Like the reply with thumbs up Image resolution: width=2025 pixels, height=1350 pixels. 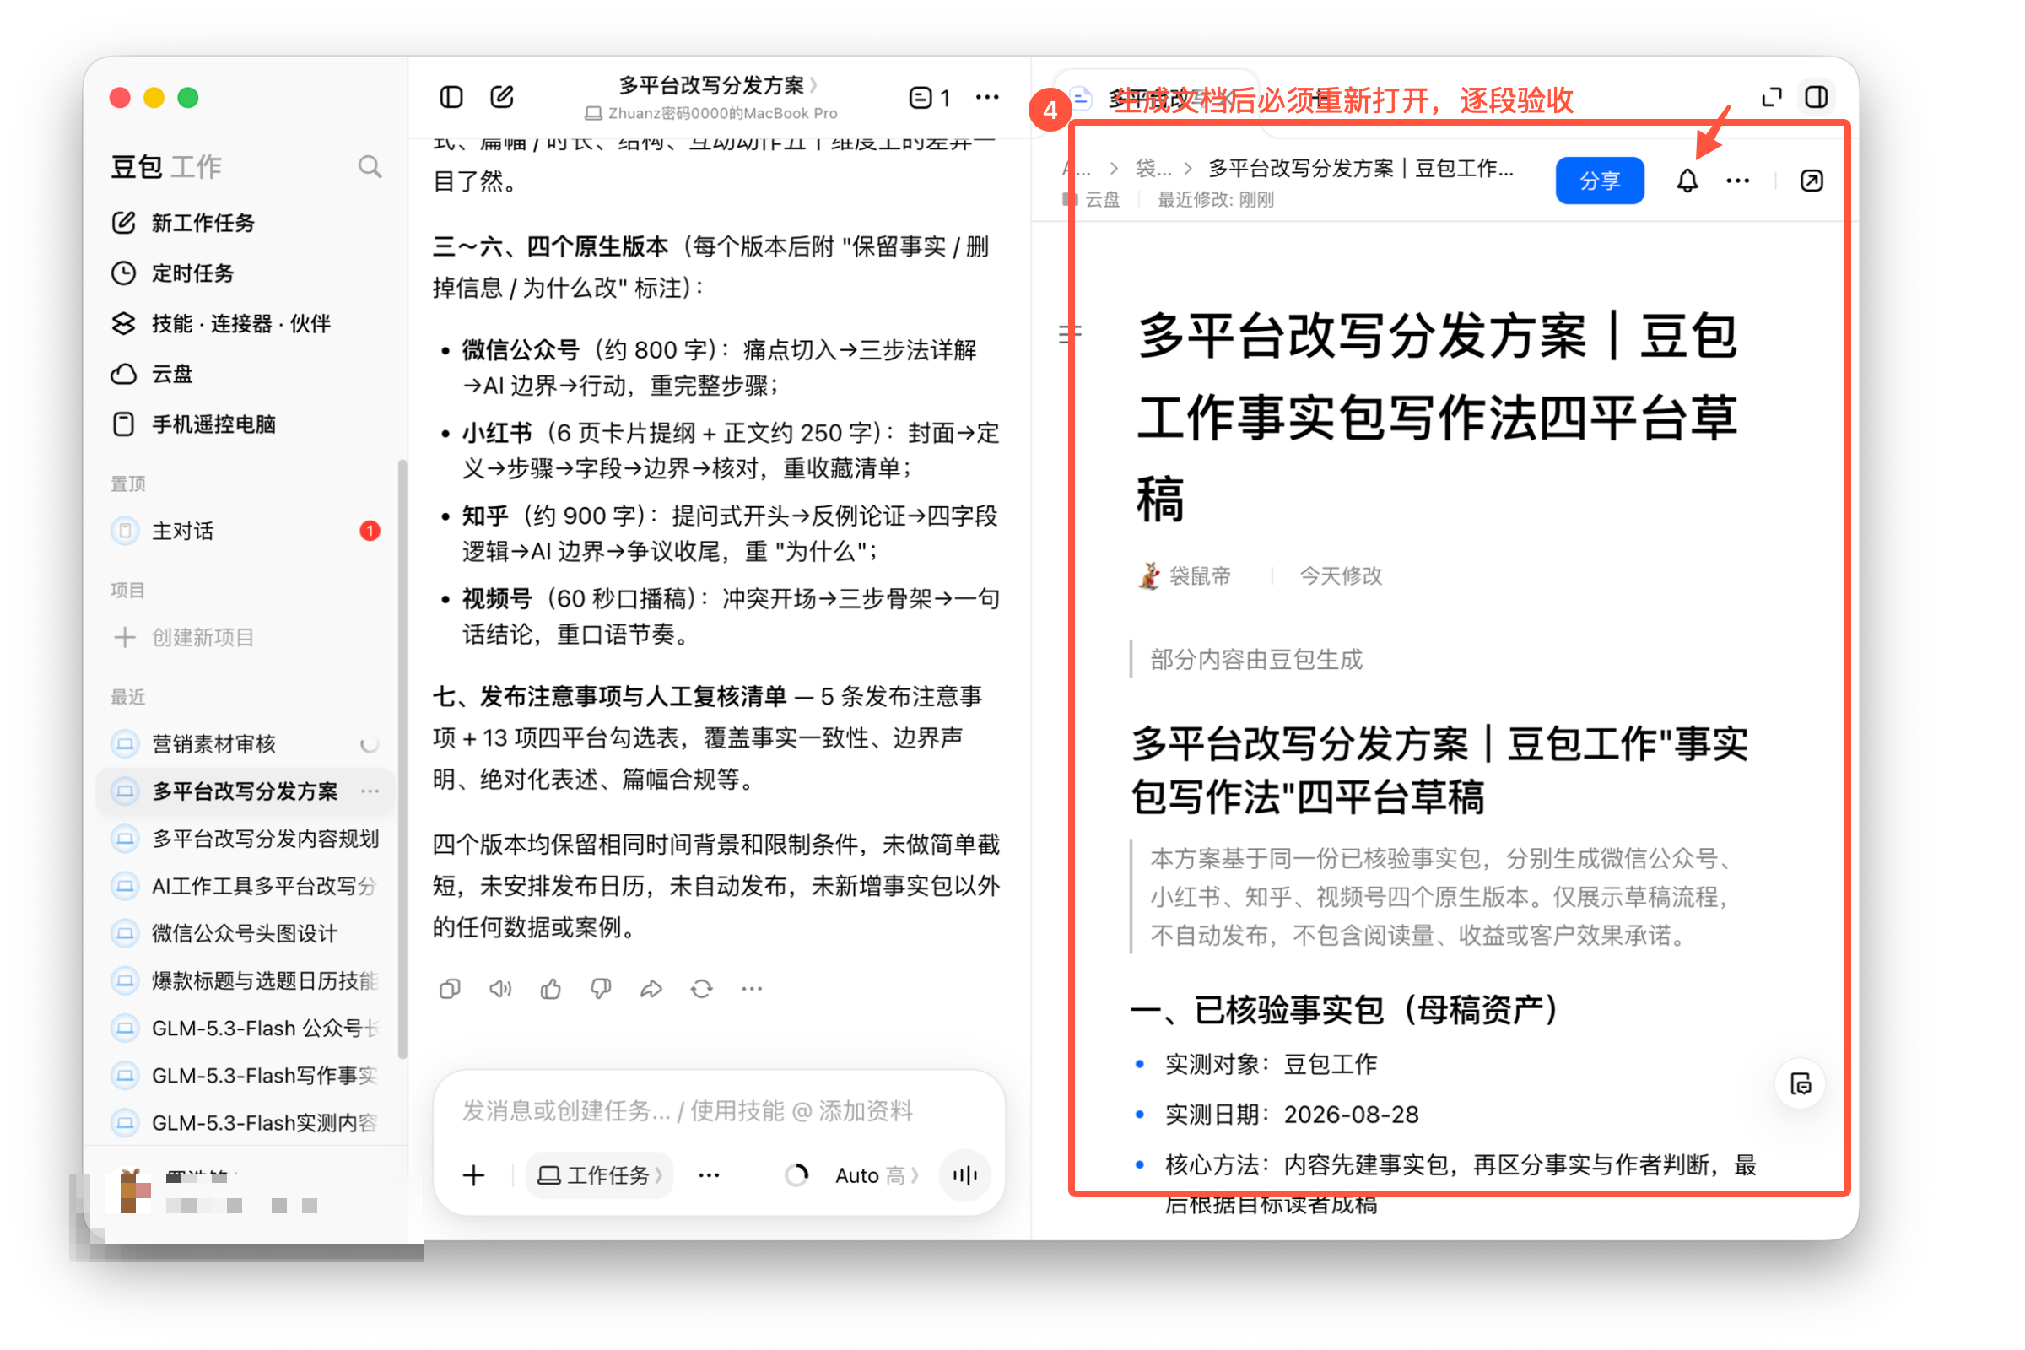(x=551, y=989)
